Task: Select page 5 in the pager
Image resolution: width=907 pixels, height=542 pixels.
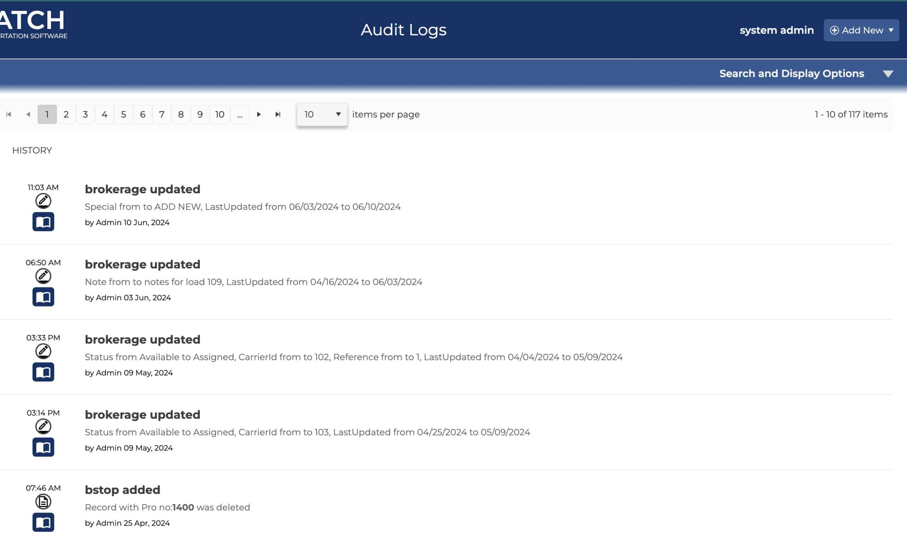Action: tap(124, 114)
